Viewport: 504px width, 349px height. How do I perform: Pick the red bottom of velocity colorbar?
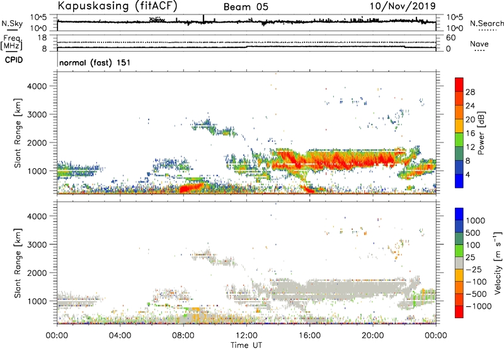pos(459,312)
